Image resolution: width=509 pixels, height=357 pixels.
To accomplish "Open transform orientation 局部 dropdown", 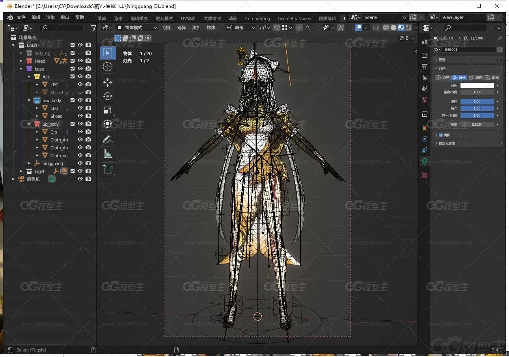I will pyautogui.click(x=241, y=28).
